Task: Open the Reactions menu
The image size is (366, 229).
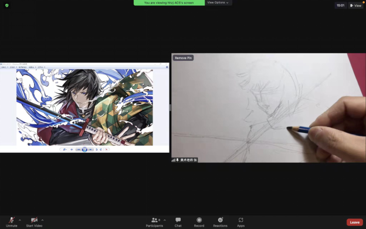Action: (x=220, y=222)
